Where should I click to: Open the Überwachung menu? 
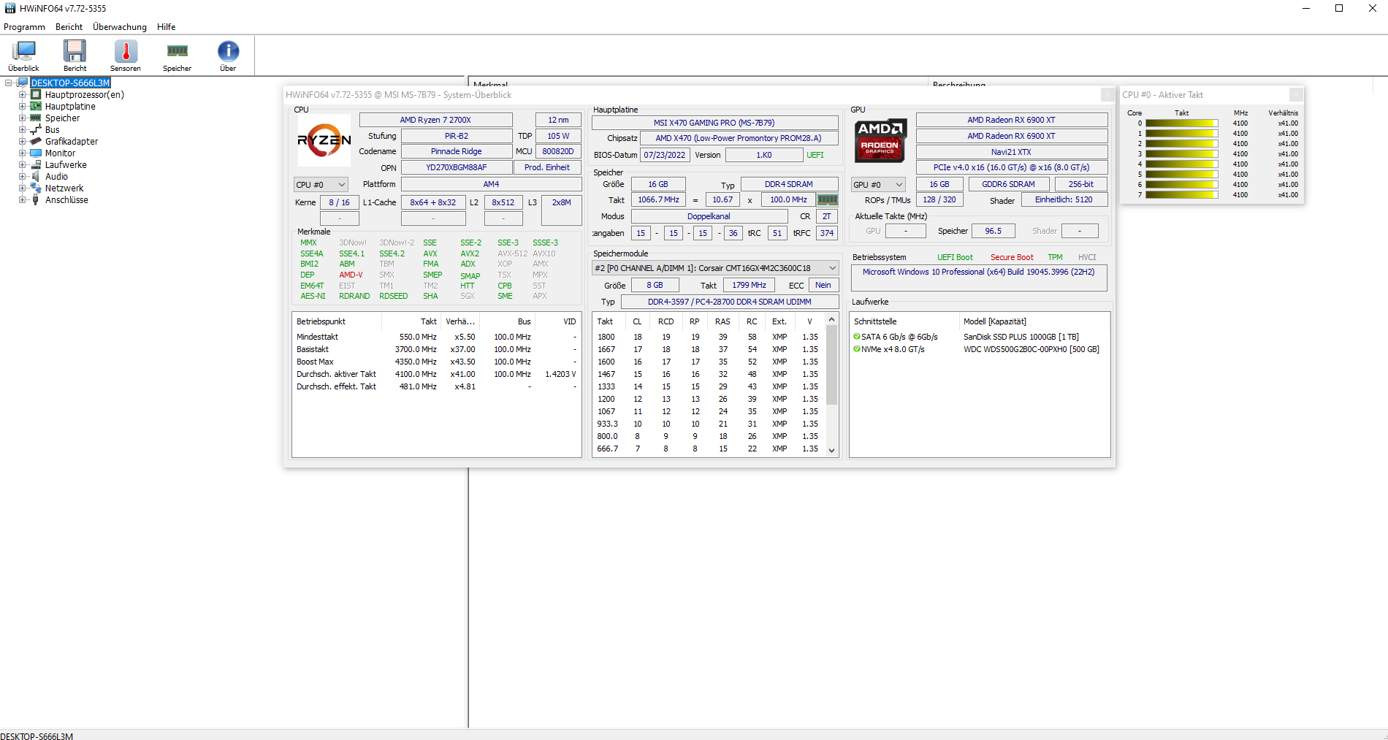(120, 27)
